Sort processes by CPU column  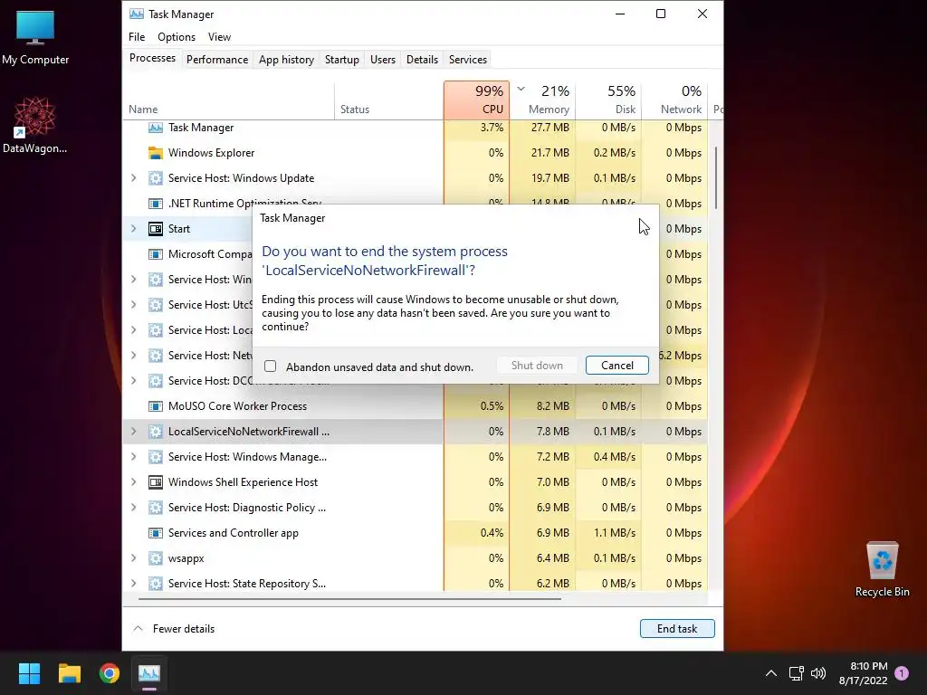pyautogui.click(x=476, y=100)
